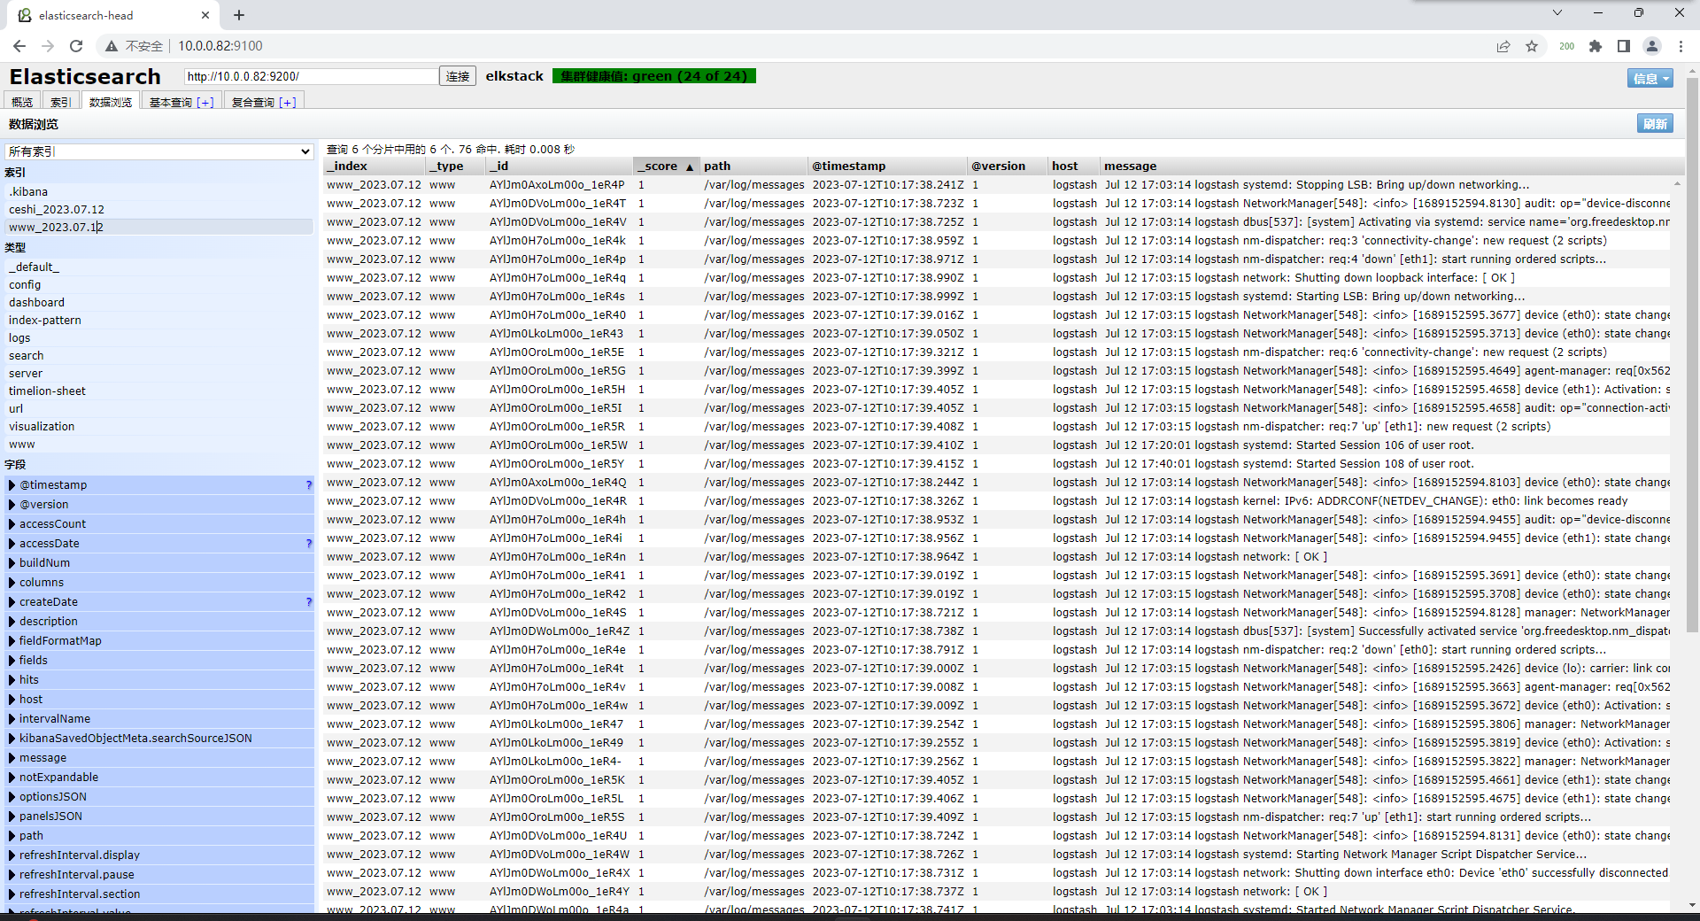Viewport: 1700px width, 921px height.
Task: Switch to the 数据浏览 browser tab
Action: tap(111, 102)
